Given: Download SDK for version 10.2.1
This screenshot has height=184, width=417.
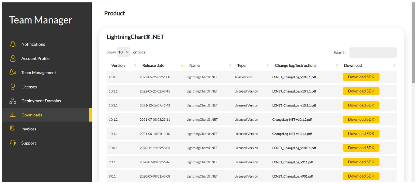Looking at the screenshot, I should 361,105.
